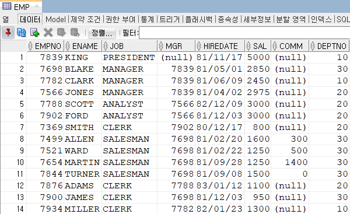
Task: Sort by the COMM column header
Action: [290, 46]
